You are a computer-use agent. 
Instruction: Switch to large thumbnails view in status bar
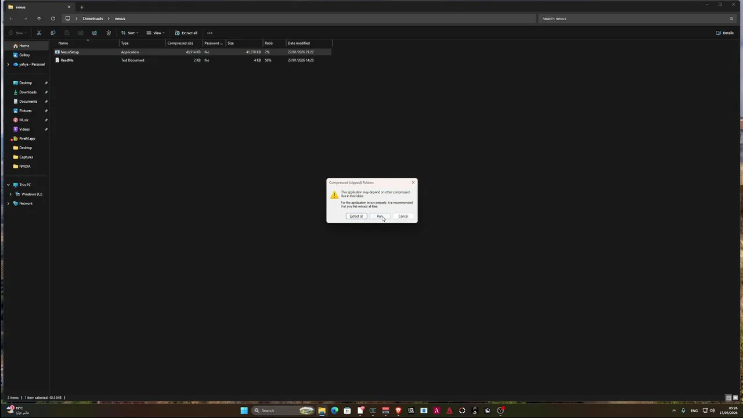(735, 398)
